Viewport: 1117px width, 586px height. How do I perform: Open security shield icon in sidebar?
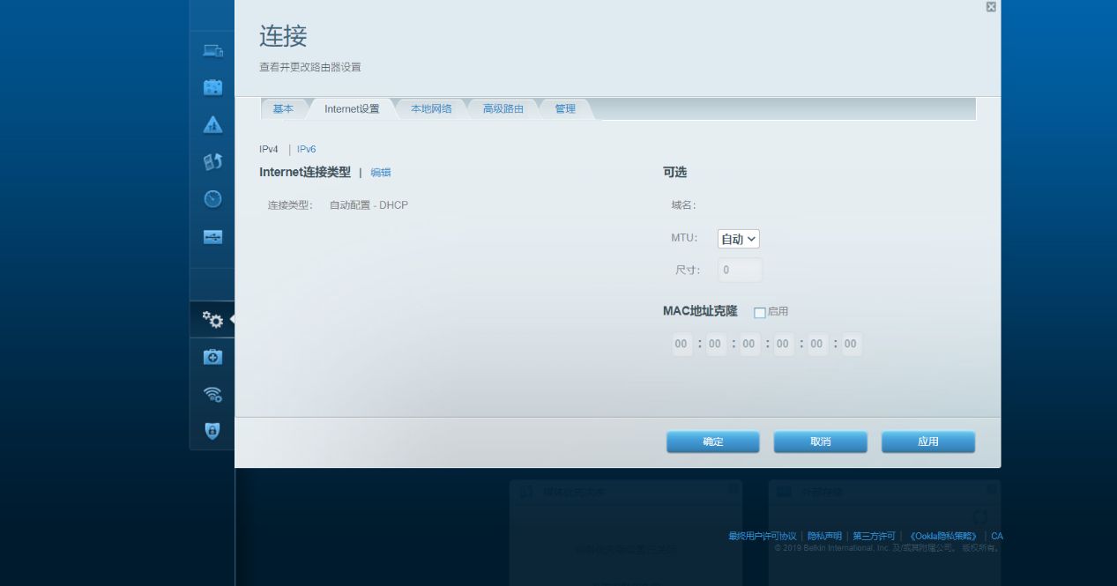coord(212,431)
